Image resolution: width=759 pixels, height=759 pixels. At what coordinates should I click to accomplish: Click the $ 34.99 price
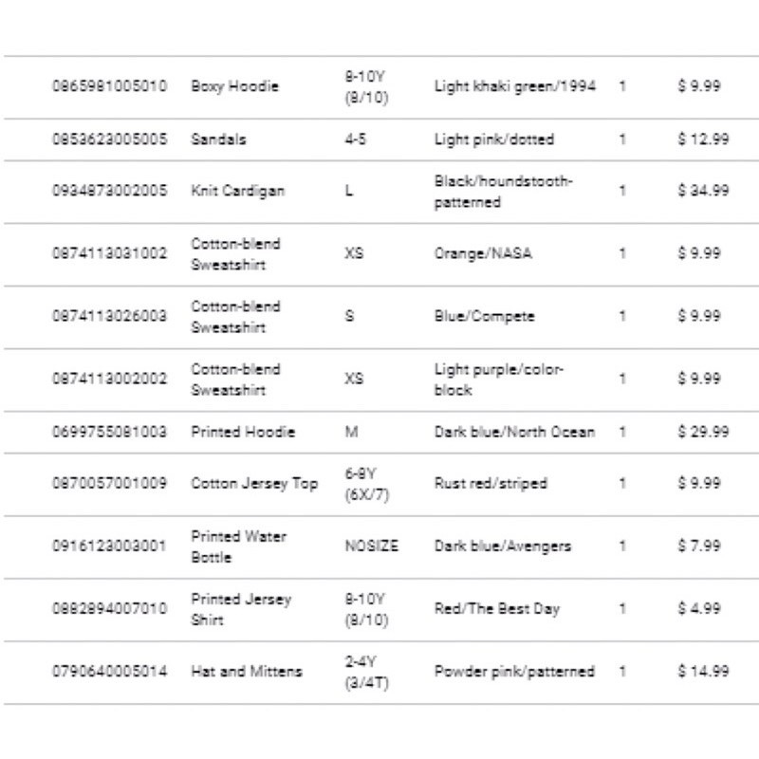click(x=703, y=191)
